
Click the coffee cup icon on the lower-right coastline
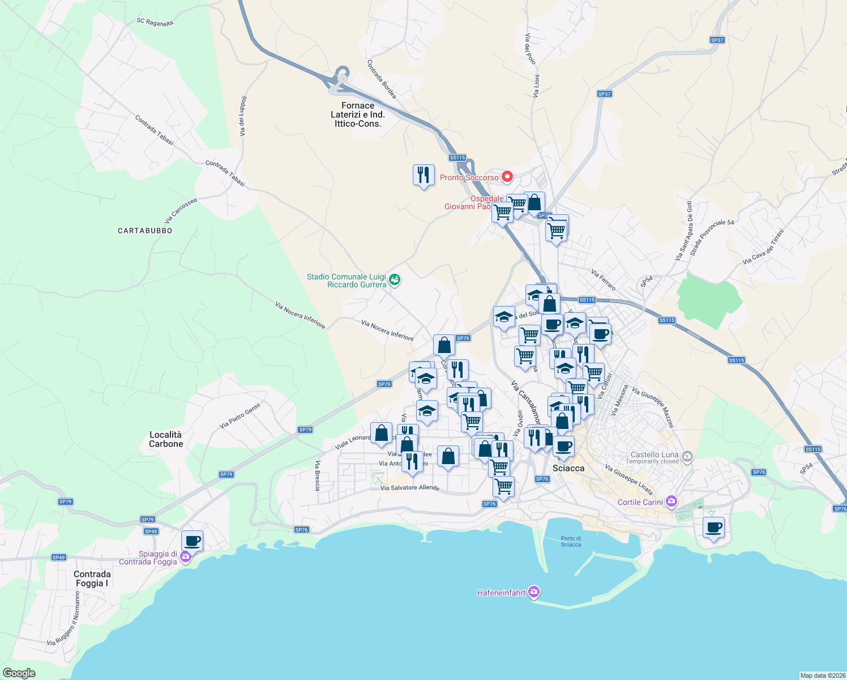point(713,528)
